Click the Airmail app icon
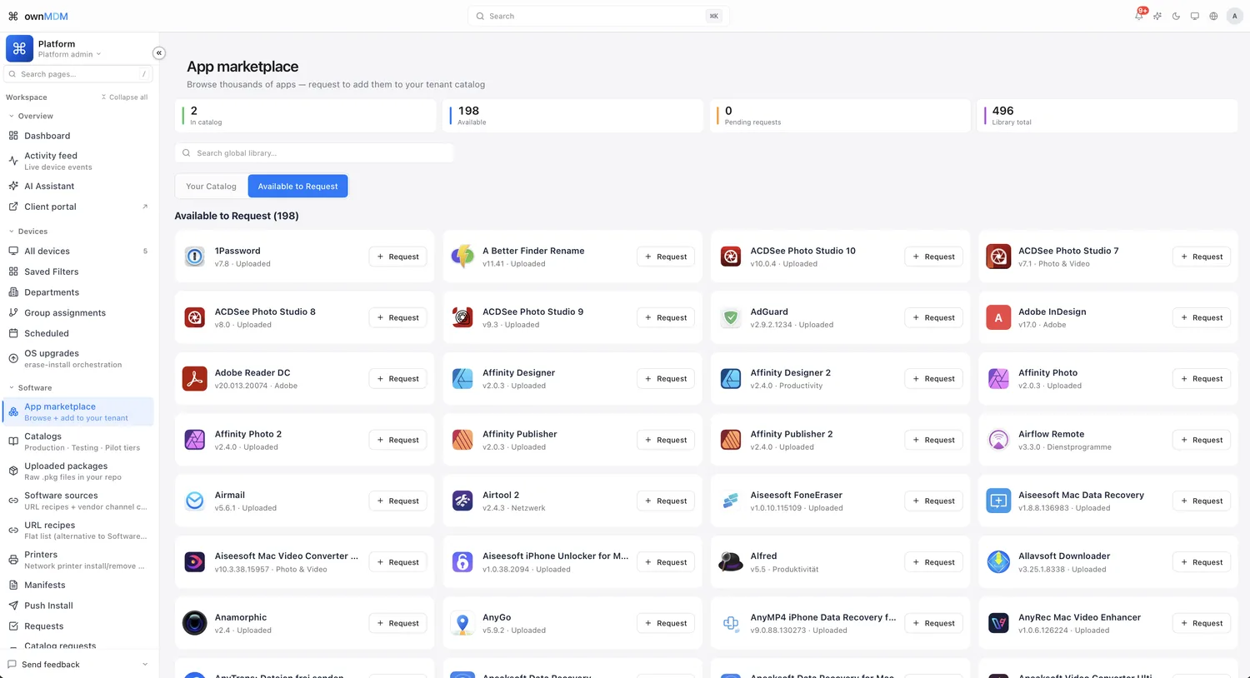 coord(194,501)
